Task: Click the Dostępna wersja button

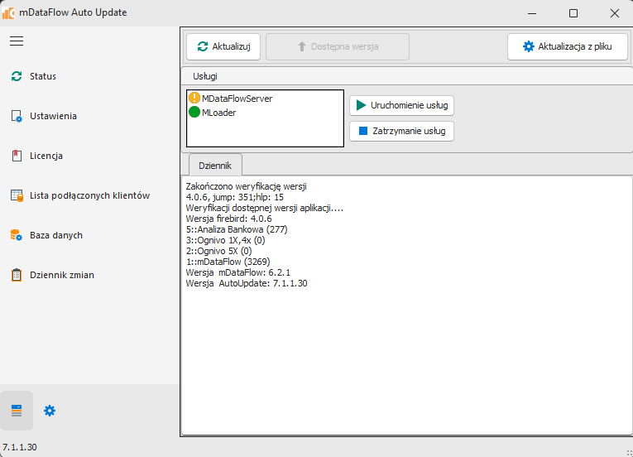Action: (x=338, y=47)
